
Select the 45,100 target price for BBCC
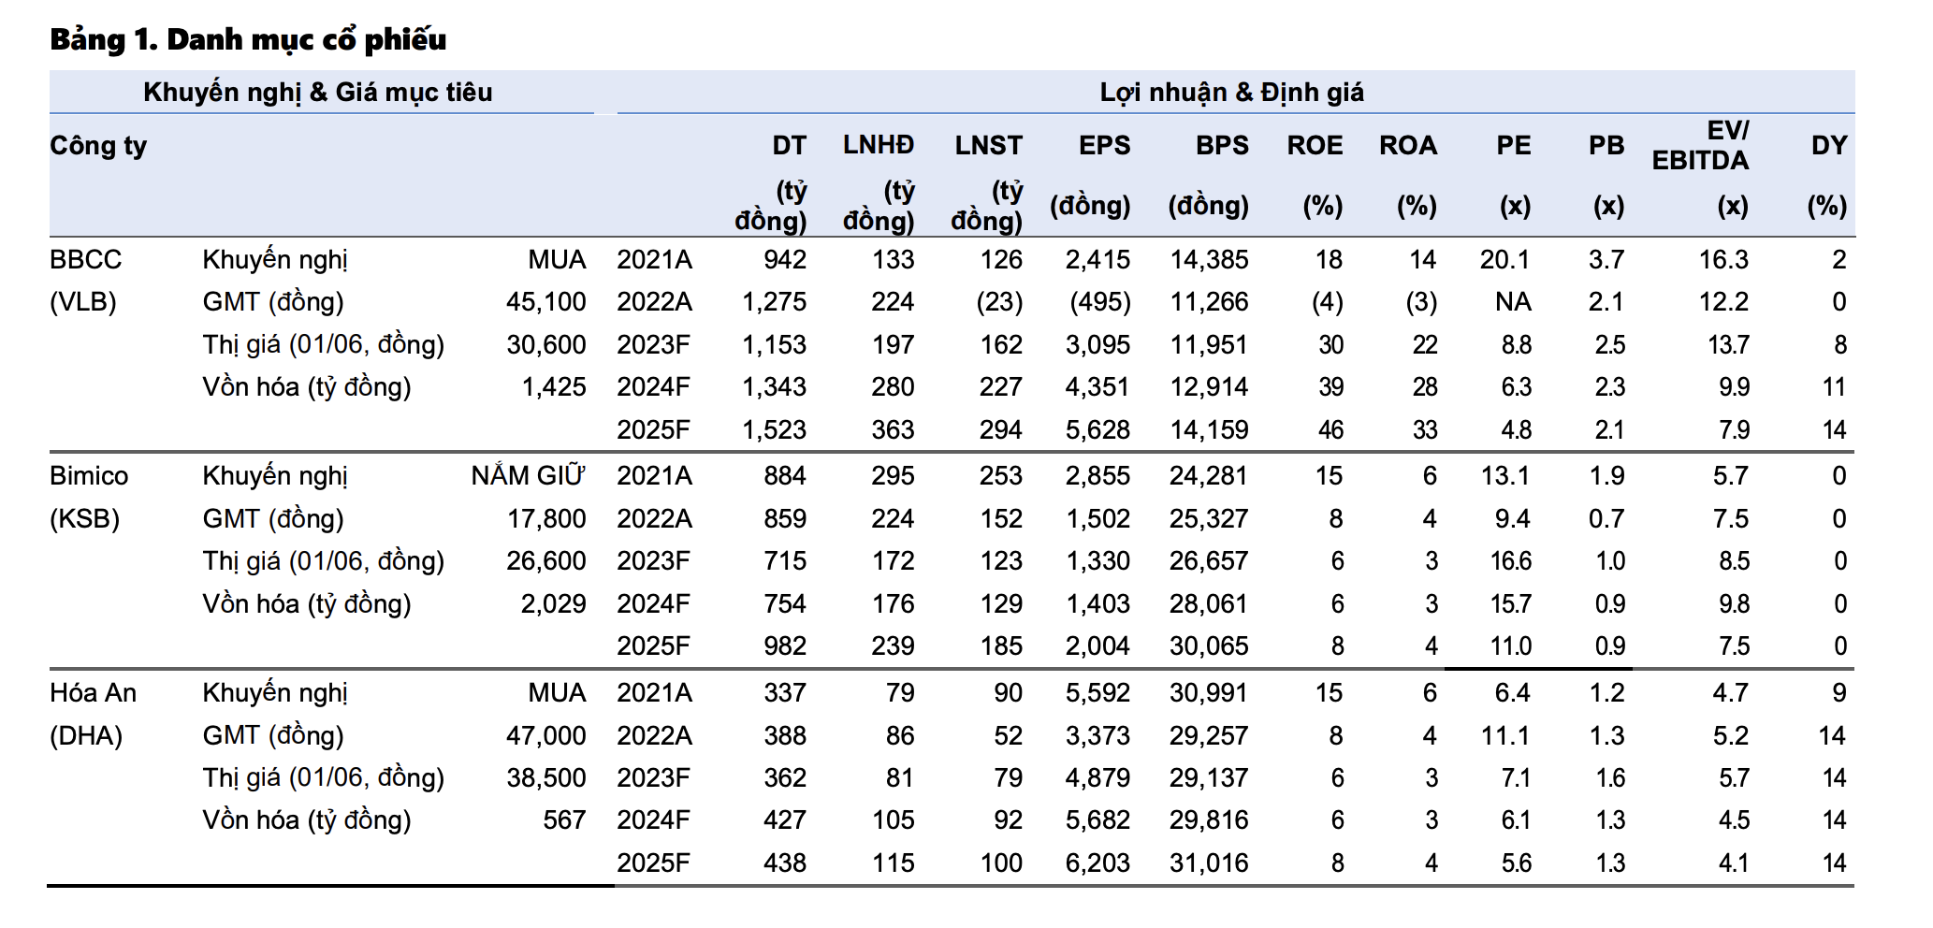tap(545, 302)
